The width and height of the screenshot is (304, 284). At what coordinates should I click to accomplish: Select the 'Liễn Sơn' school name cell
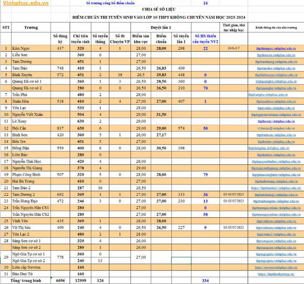pos(31,55)
